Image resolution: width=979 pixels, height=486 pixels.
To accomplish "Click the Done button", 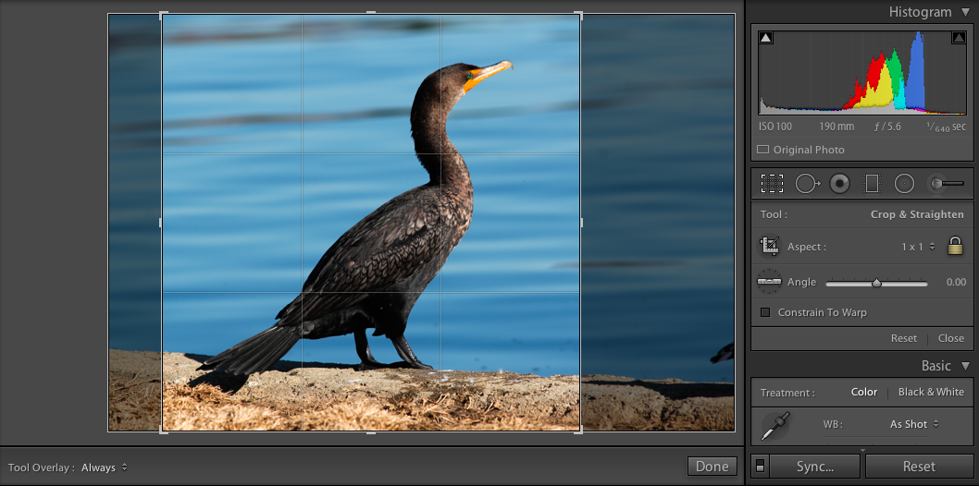I will [x=712, y=466].
